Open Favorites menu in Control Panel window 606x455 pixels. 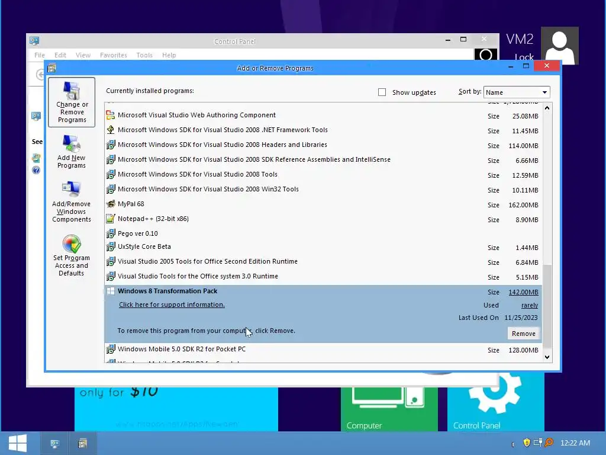tap(114, 55)
